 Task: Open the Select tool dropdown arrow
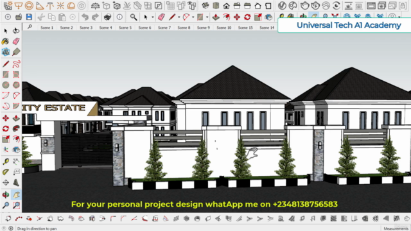pyautogui.click(x=153, y=17)
